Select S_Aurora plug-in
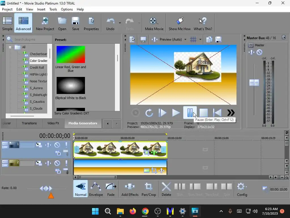 click(x=36, y=88)
